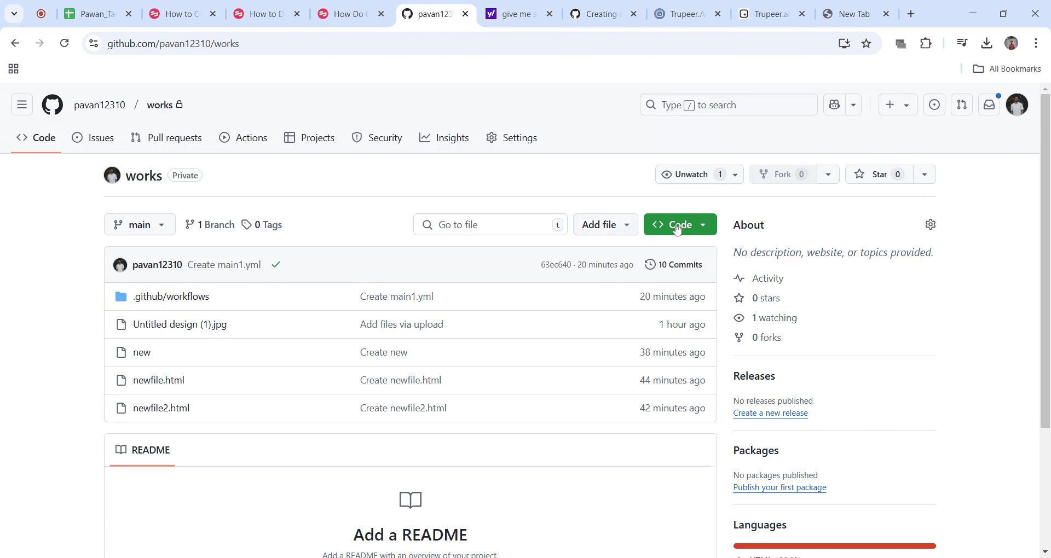The height and width of the screenshot is (558, 1051).
Task: Open the Issues inbox icon in header
Action: 934,104
